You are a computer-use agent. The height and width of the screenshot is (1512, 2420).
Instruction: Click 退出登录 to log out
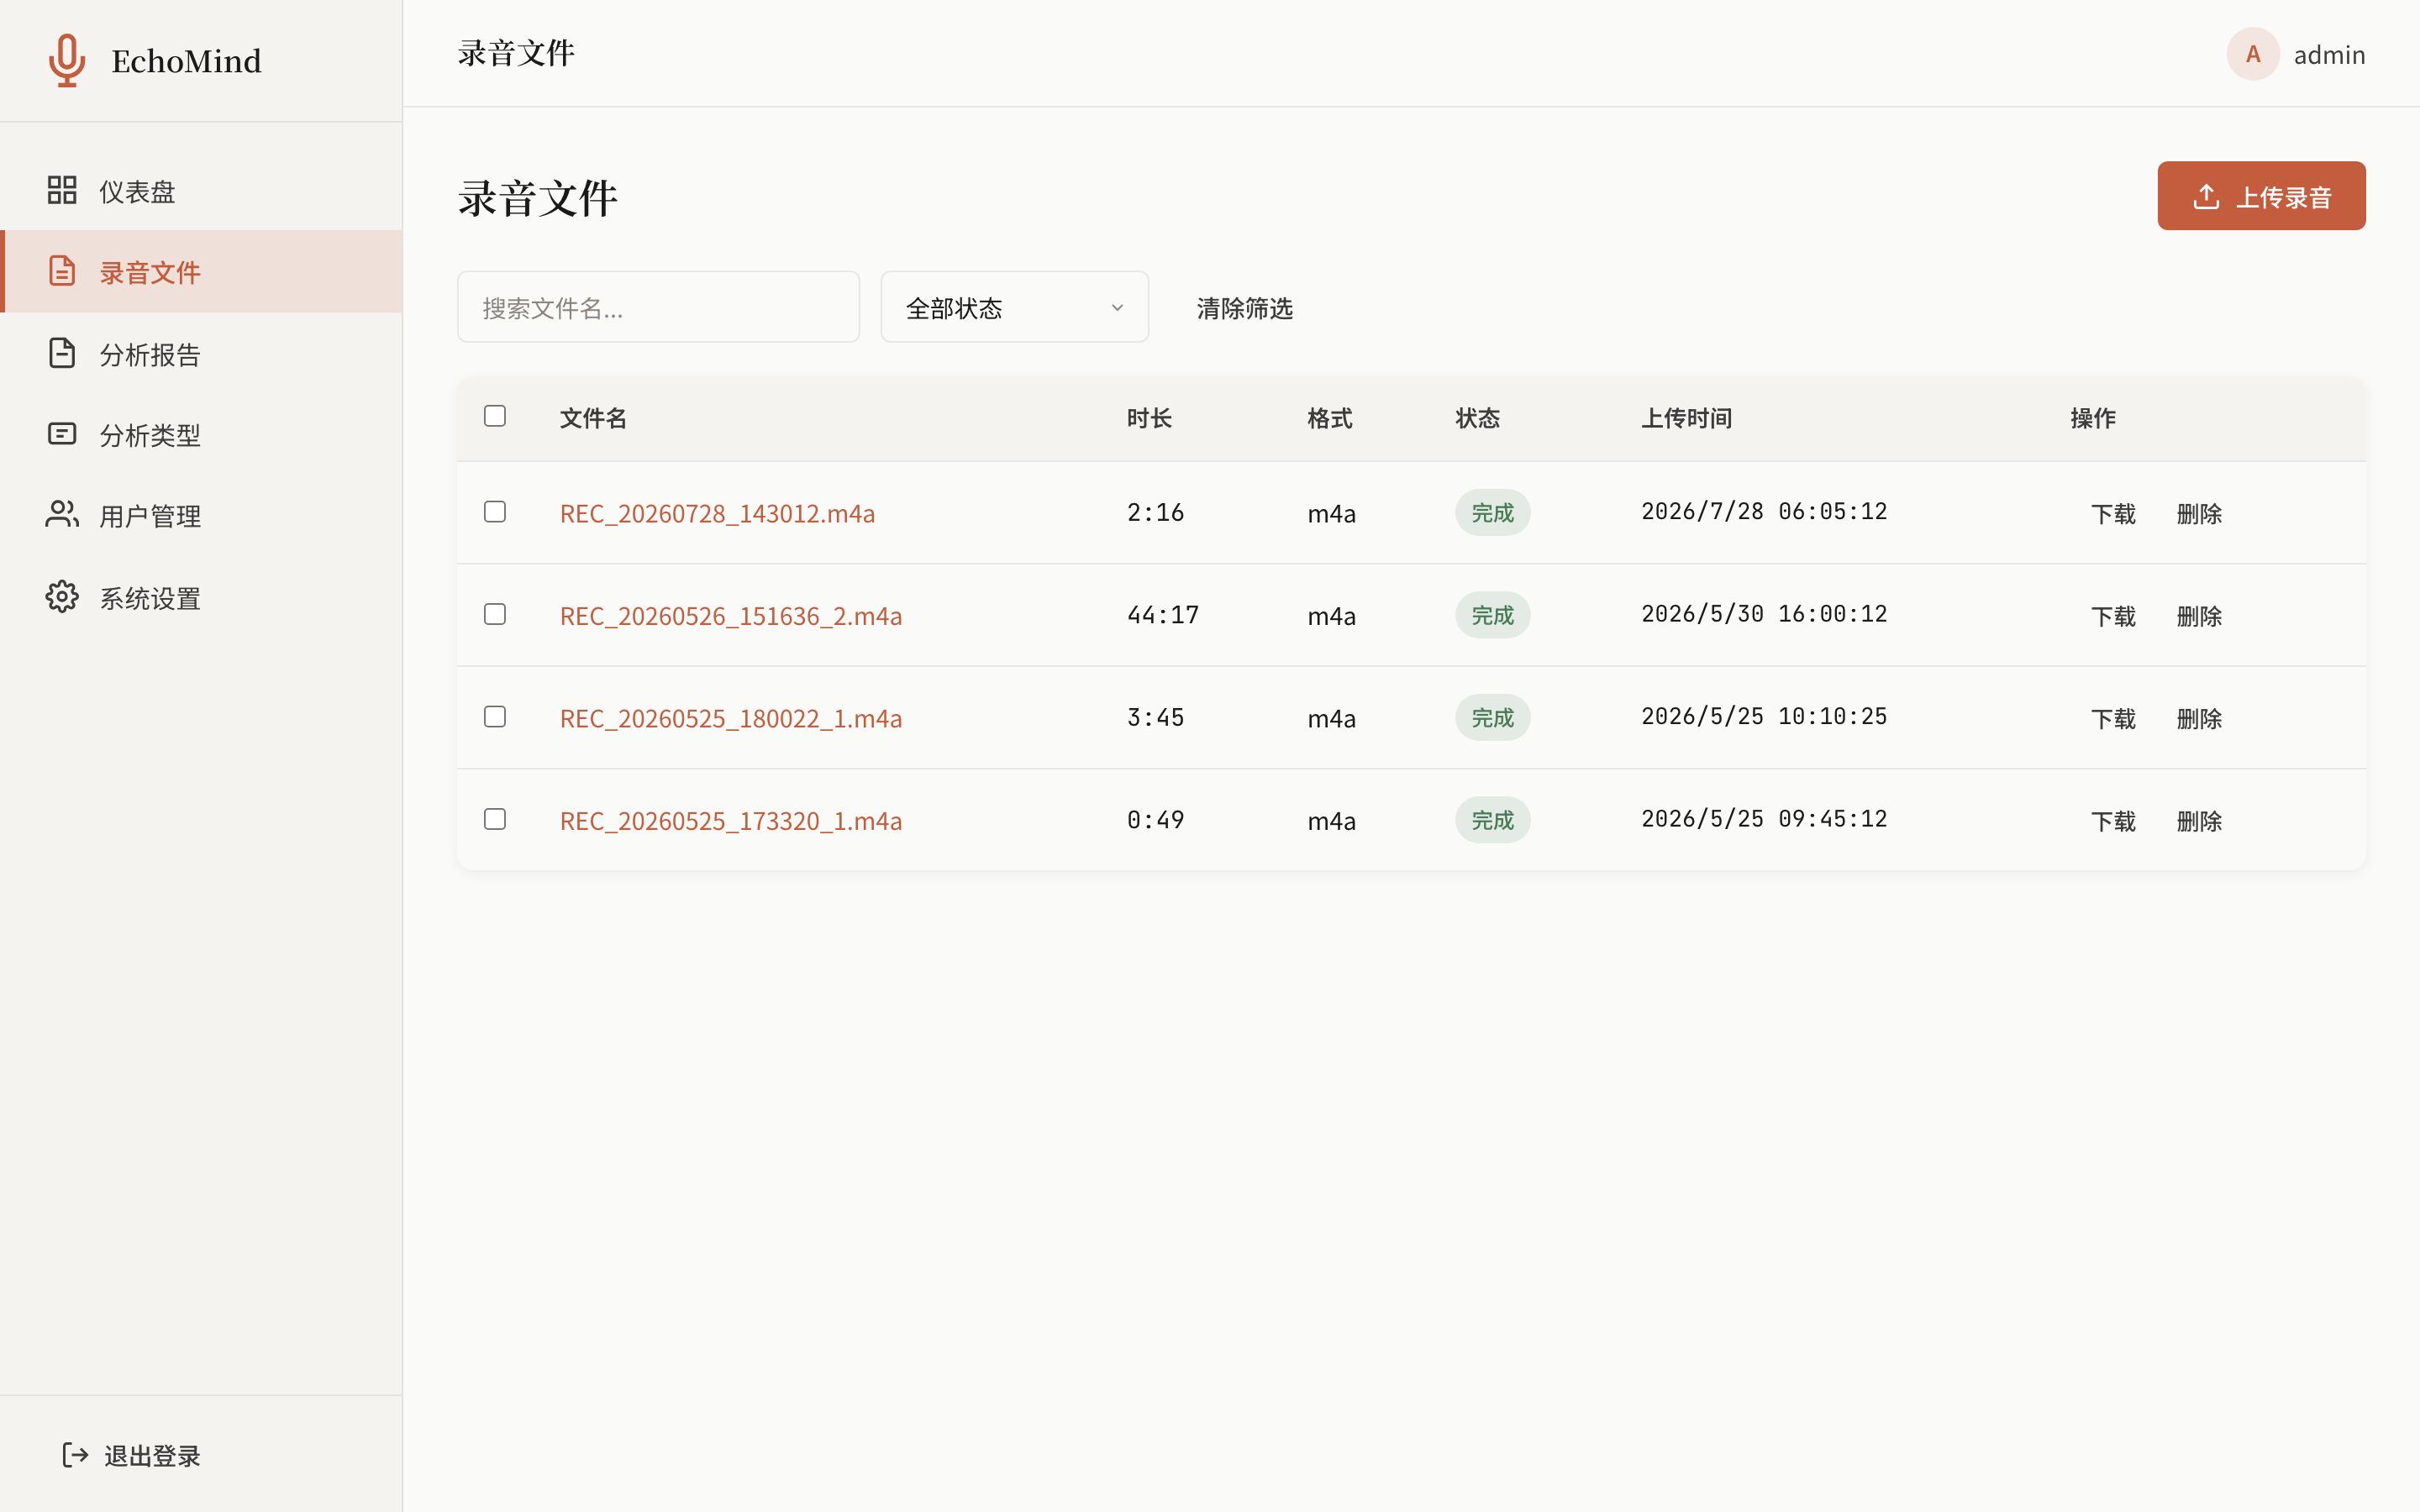pos(131,1455)
